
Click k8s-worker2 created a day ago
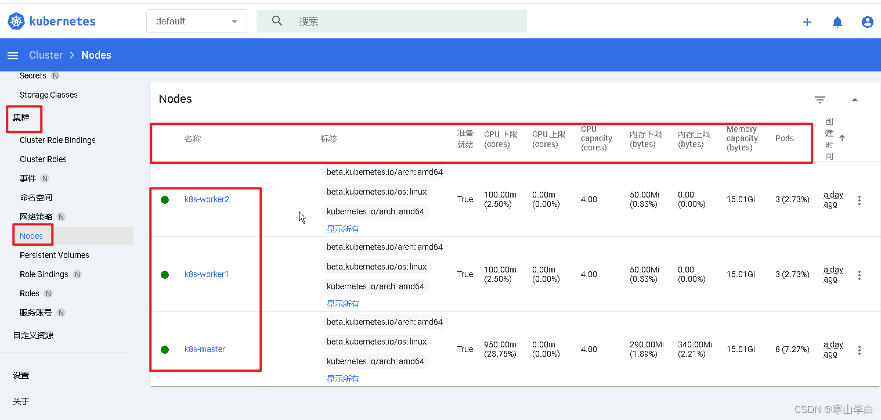click(833, 199)
